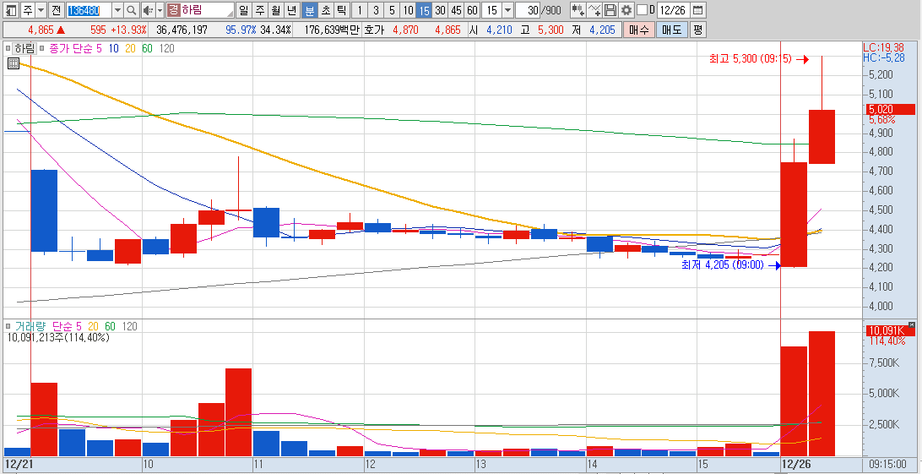Image resolution: width=922 pixels, height=474 pixels.
Task: Switch to 년 yearly chart
Action: (291, 10)
